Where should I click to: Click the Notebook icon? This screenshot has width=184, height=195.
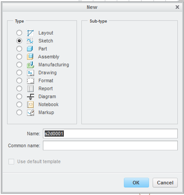[x=31, y=104]
